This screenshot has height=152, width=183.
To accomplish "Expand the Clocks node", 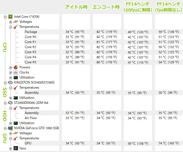I will coord(10,73).
